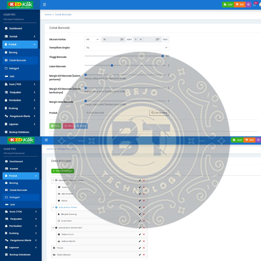Open the hamburger menu on the Cetak Barcode screen
This screenshot has width=261, height=261.
[x=44, y=5]
